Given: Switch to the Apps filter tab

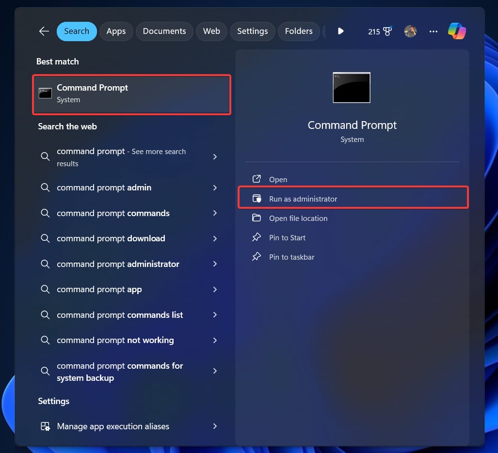Looking at the screenshot, I should tap(116, 31).
